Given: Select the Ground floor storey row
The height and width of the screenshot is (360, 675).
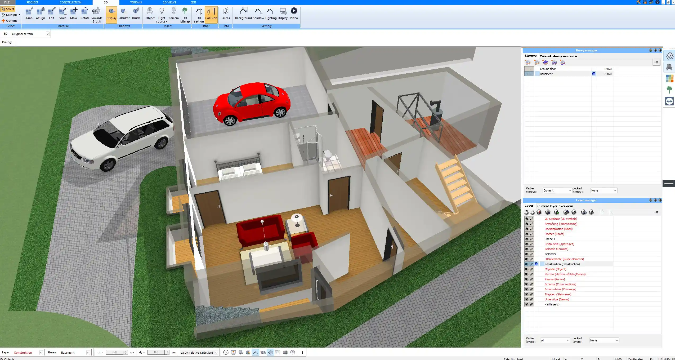Looking at the screenshot, I should point(548,69).
